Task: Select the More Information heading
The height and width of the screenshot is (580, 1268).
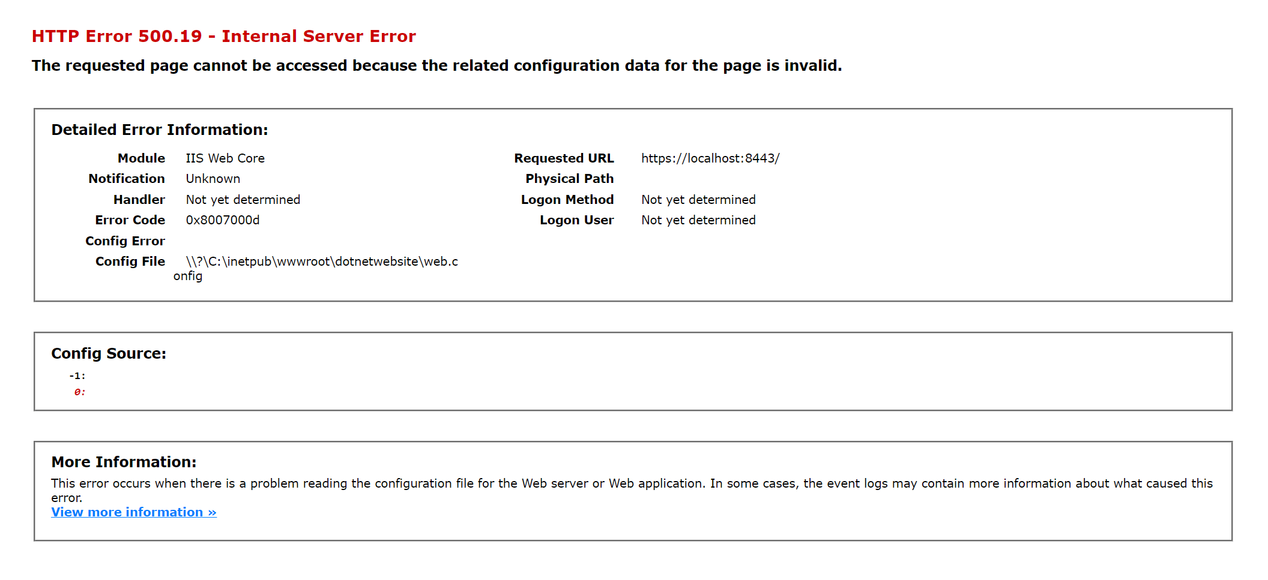Action: click(x=124, y=462)
